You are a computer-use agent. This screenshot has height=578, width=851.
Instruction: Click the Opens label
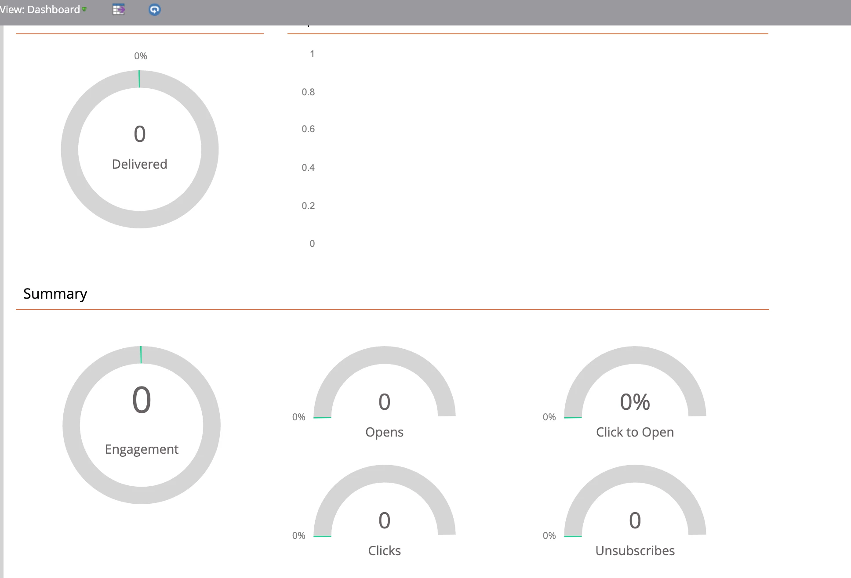384,432
